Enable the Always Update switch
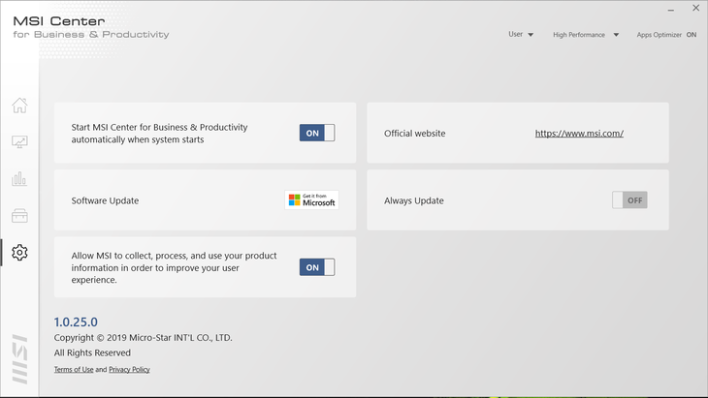708x398 pixels. [628, 200]
